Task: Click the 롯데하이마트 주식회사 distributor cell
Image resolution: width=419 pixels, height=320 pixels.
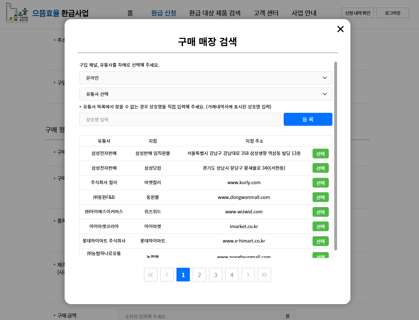Action: (104, 241)
